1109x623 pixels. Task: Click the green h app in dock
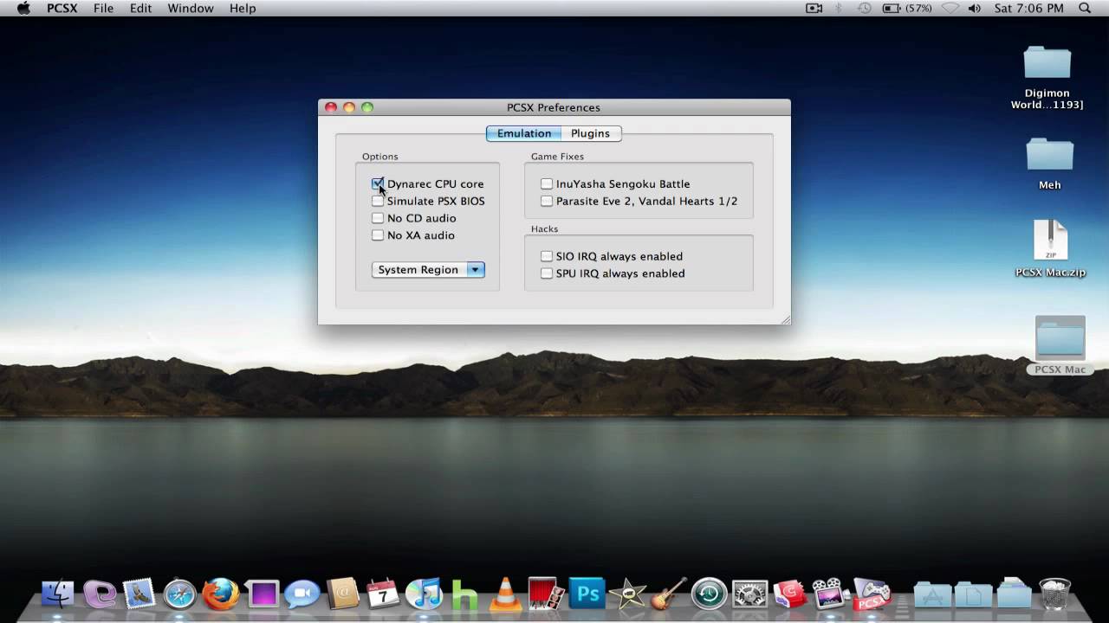point(464,595)
